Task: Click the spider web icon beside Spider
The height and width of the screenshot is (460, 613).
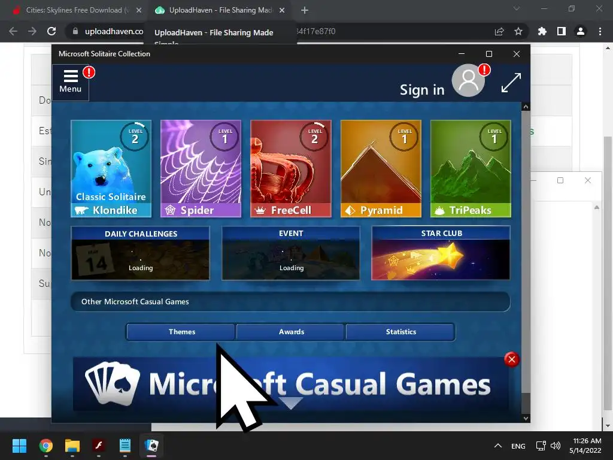Action: click(170, 210)
